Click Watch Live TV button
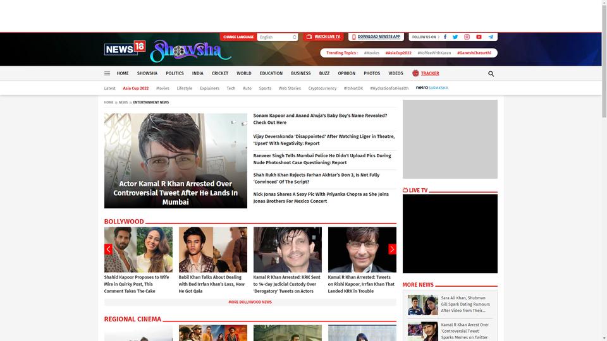This screenshot has width=607, height=341. coord(323,37)
